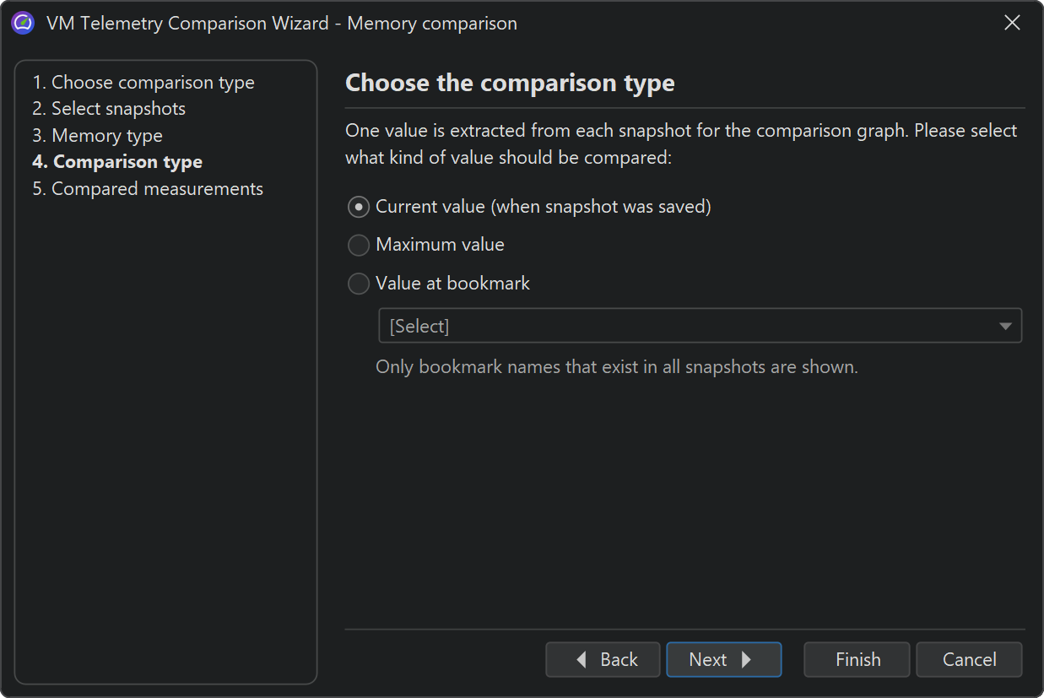Click the snapshot value description paragraph
Image resolution: width=1044 pixels, height=698 pixels.
click(x=680, y=144)
